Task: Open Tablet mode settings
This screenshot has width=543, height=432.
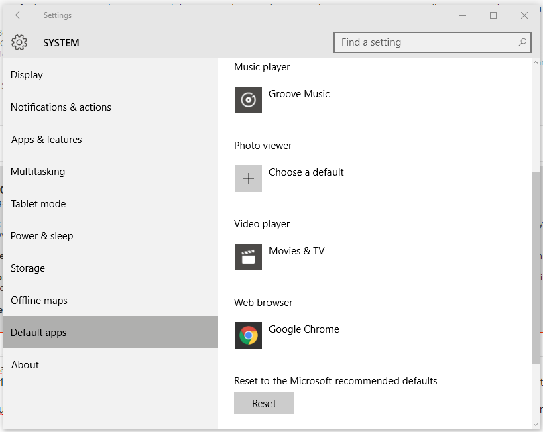Action: [x=111, y=204]
